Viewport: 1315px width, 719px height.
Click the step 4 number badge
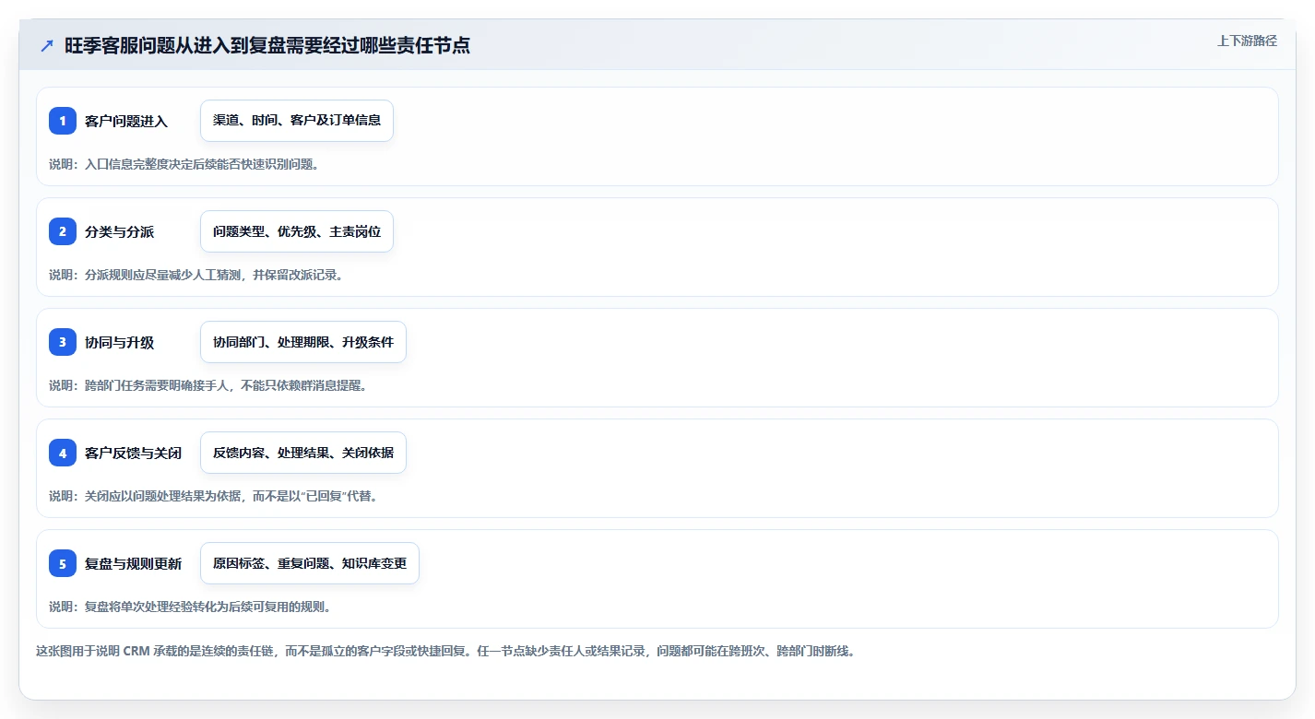(63, 453)
